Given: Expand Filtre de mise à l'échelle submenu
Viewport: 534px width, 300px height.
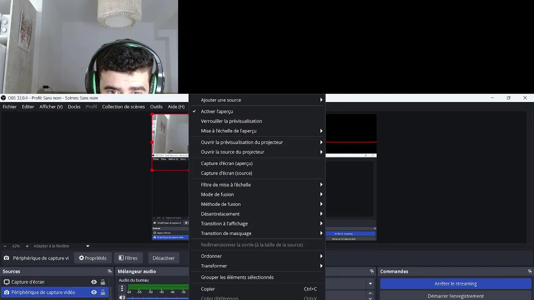Looking at the screenshot, I should (257, 185).
